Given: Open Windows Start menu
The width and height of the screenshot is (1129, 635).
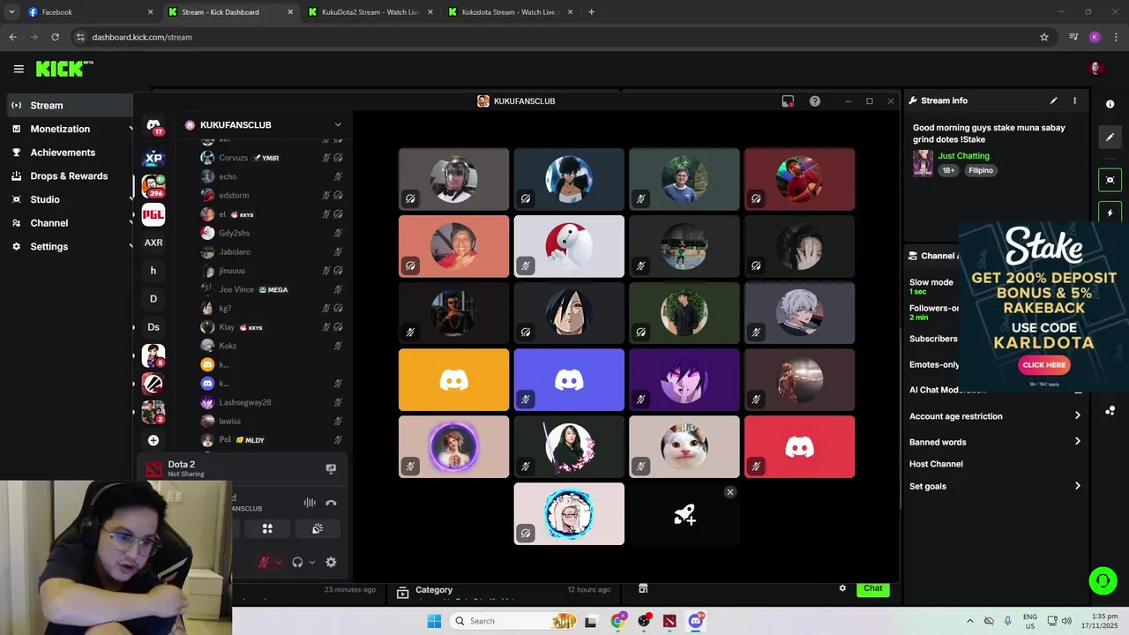Looking at the screenshot, I should pos(434,621).
